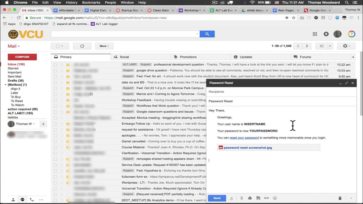The image size is (363, 204).
Task: Open notifications bell icon
Action: [x=326, y=34]
